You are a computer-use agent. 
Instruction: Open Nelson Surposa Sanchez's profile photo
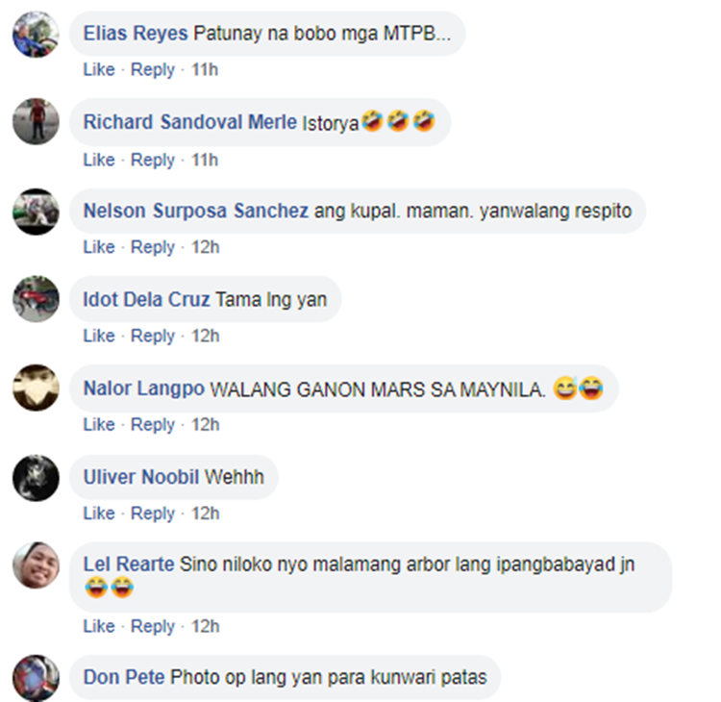coord(36,212)
